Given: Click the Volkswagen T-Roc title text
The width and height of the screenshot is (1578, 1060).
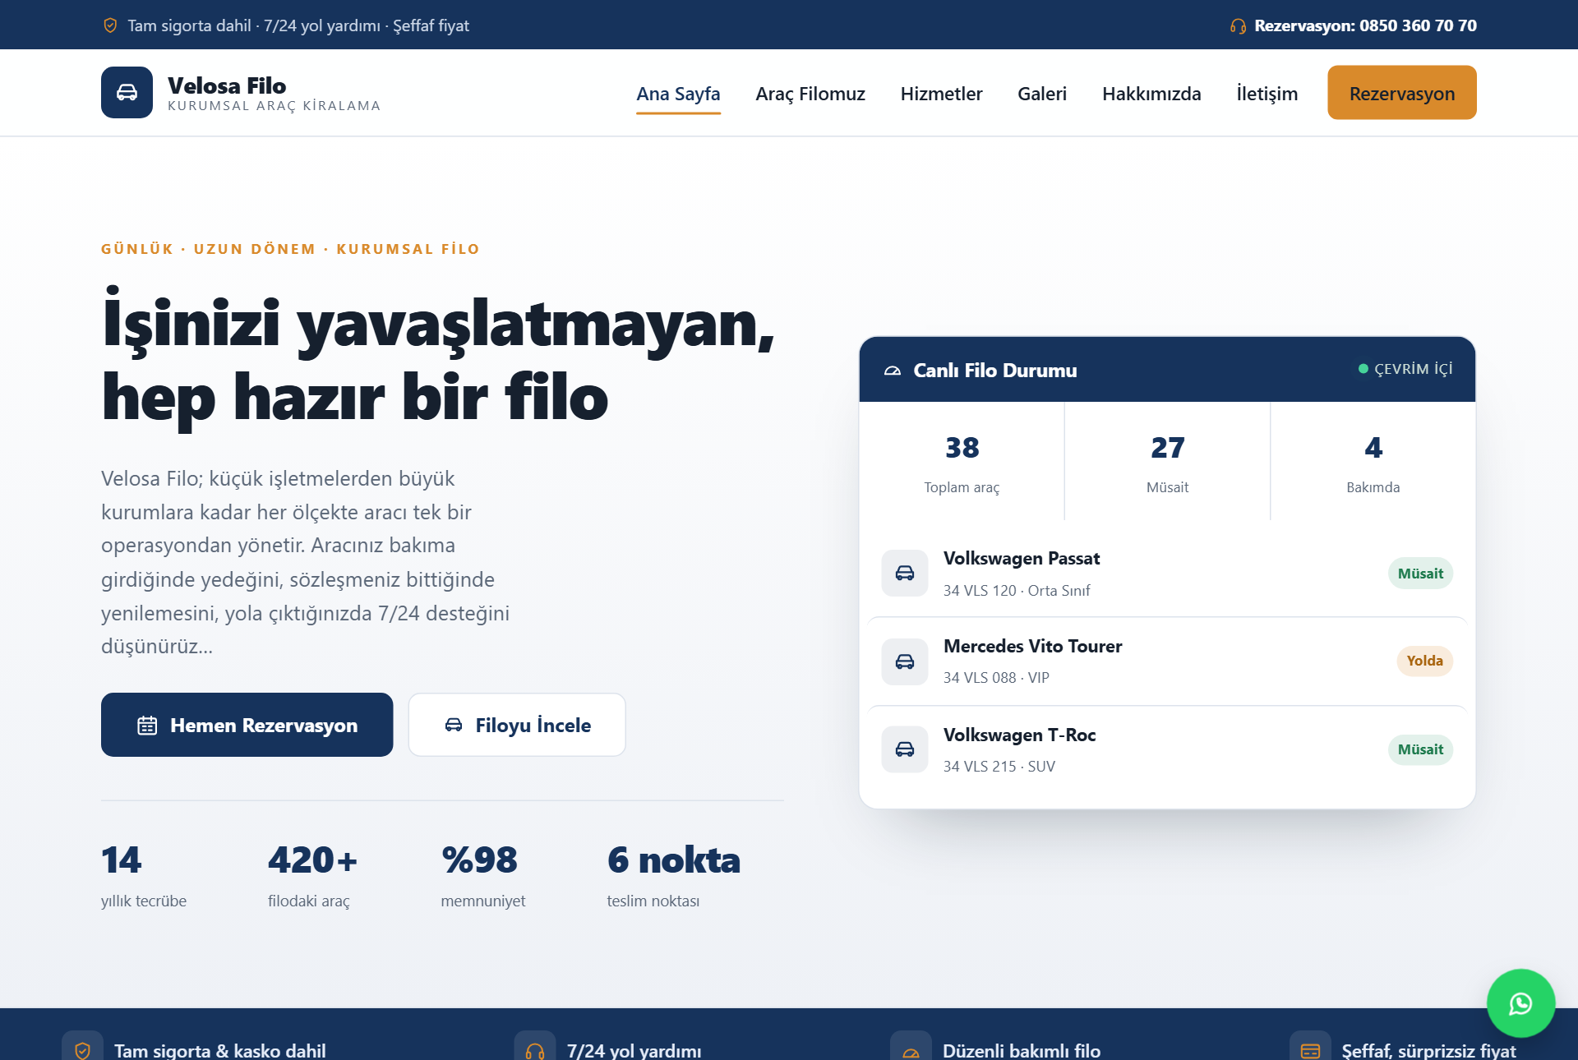Looking at the screenshot, I should coord(1019,735).
